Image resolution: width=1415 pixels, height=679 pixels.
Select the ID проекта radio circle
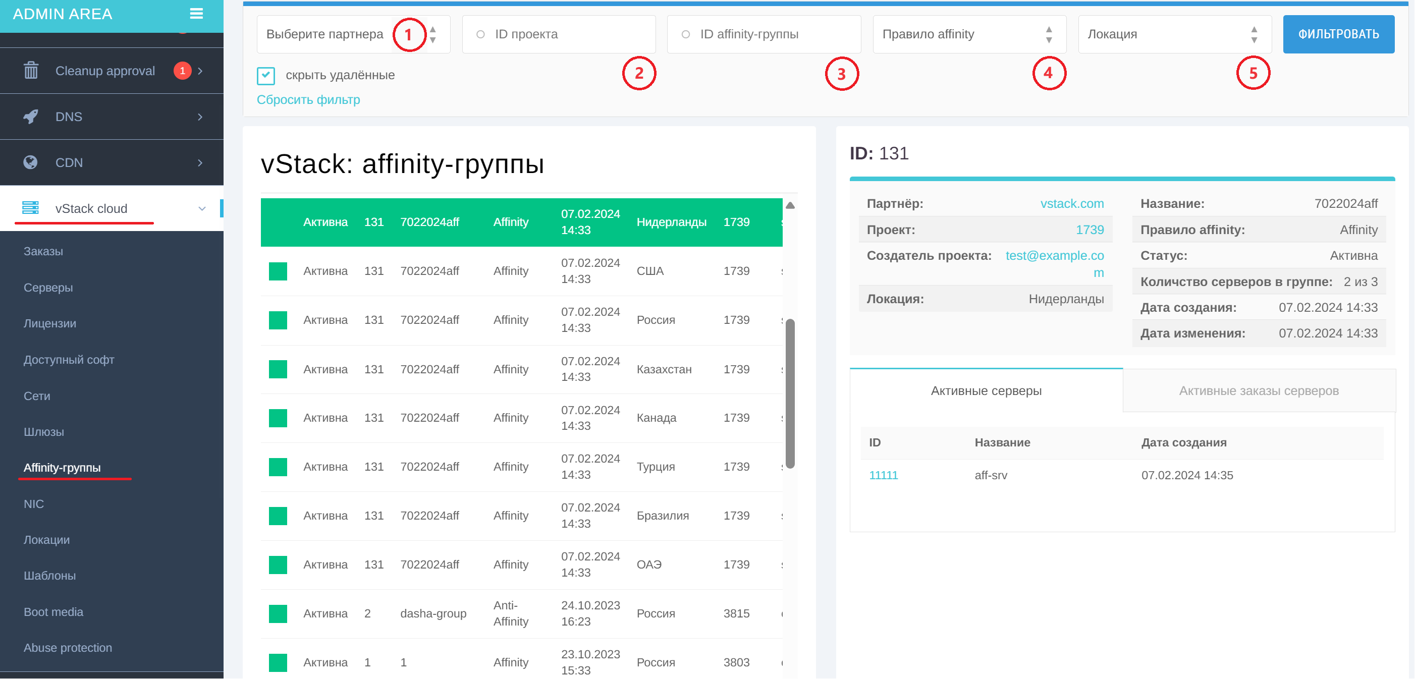(x=480, y=35)
